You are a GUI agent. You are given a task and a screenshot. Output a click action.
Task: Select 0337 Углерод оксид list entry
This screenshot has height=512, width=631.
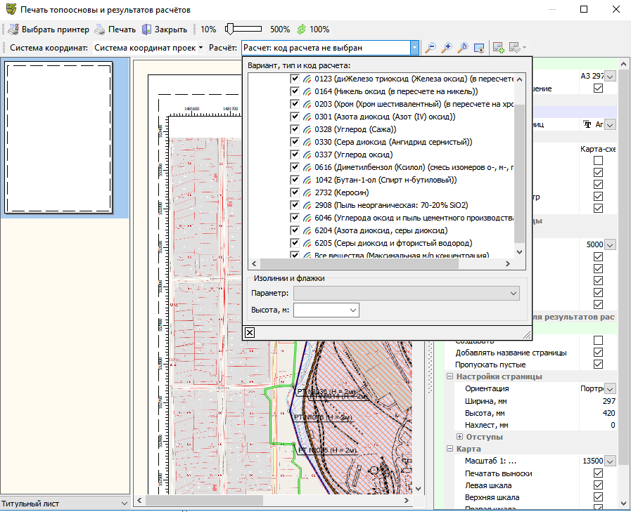point(354,155)
